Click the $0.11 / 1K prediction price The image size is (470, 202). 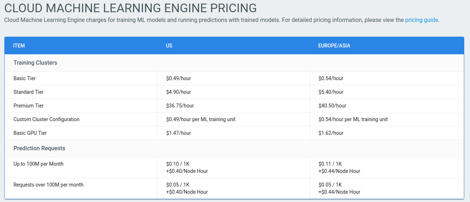coord(330,164)
